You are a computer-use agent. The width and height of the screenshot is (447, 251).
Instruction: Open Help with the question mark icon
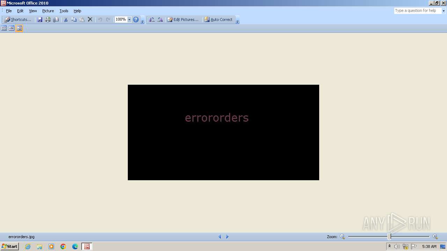pyautogui.click(x=136, y=20)
